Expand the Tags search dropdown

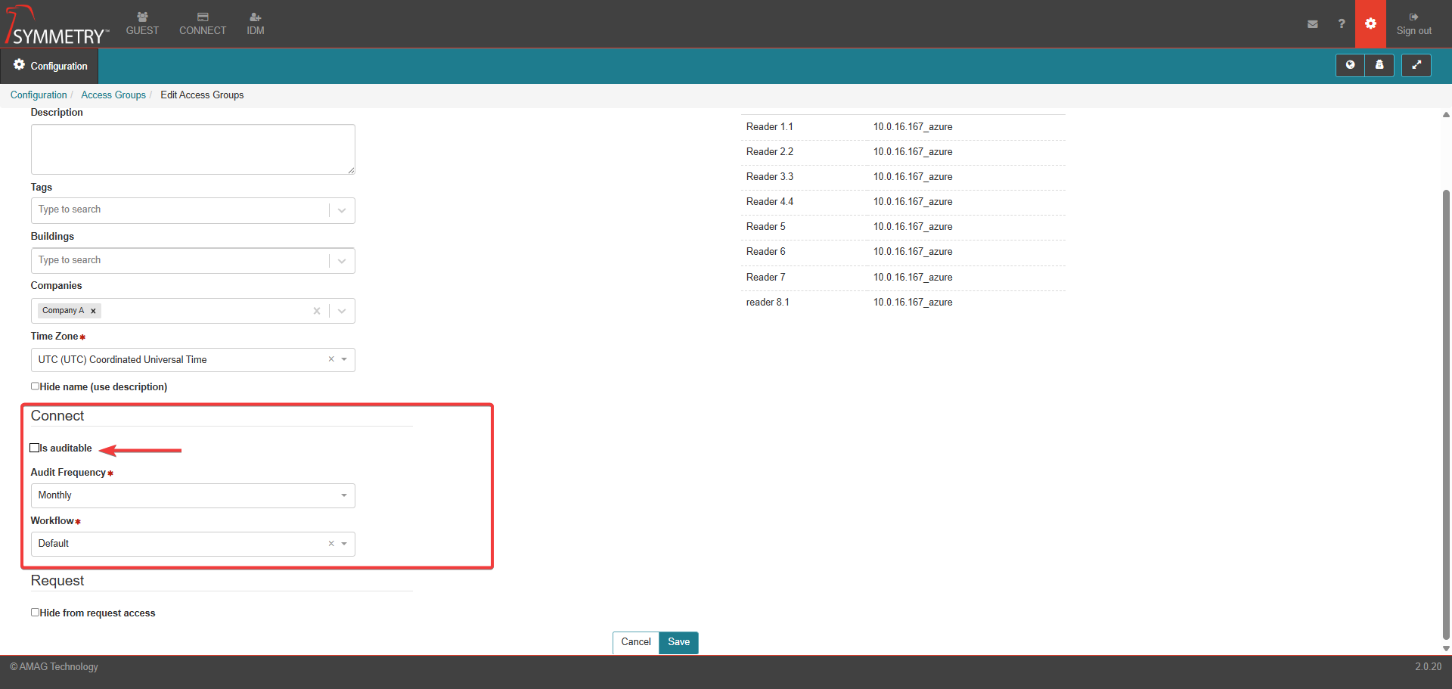pyautogui.click(x=342, y=210)
